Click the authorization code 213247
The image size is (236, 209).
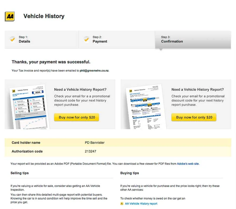(x=90, y=151)
